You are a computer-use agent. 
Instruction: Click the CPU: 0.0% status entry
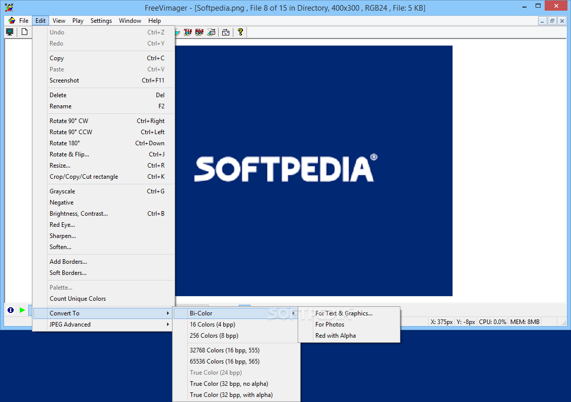tap(493, 322)
